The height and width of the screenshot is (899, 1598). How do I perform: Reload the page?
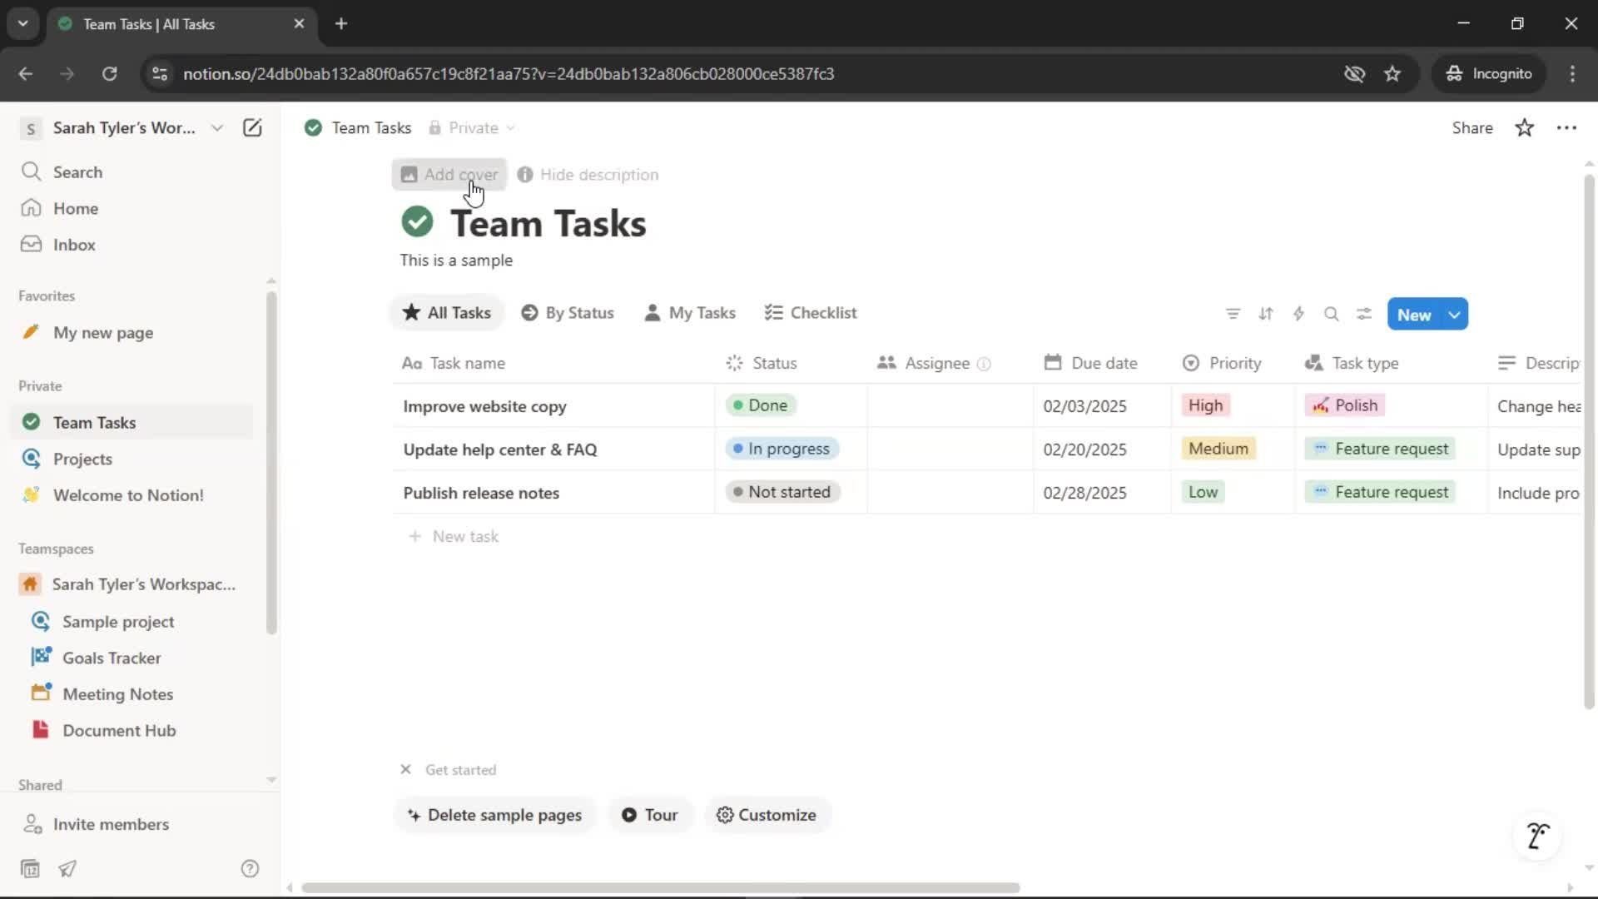tap(109, 73)
